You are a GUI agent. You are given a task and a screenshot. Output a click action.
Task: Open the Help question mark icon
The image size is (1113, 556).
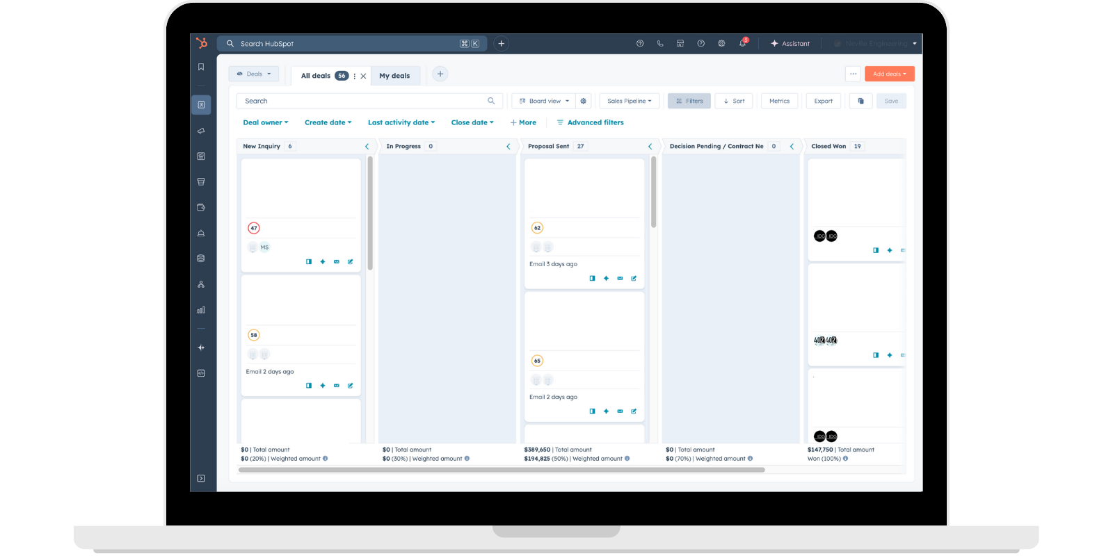pyautogui.click(x=700, y=43)
